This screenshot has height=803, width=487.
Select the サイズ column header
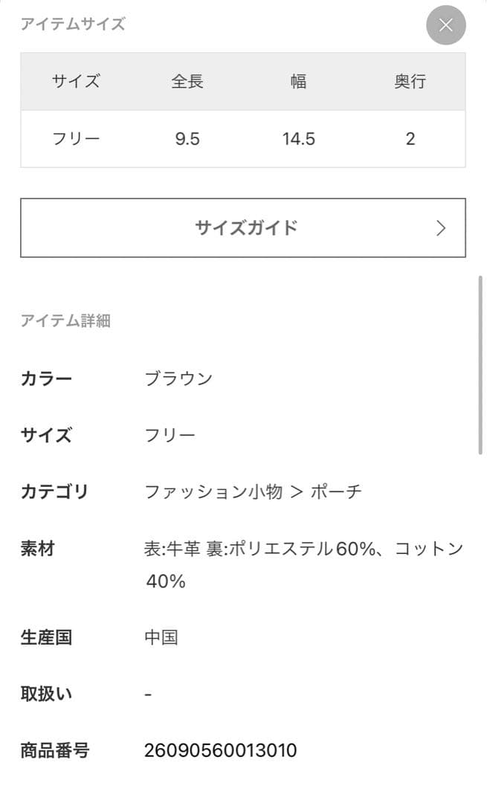tap(74, 82)
